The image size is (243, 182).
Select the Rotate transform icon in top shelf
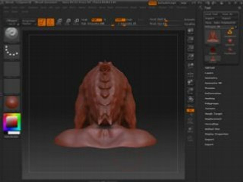[76, 22]
